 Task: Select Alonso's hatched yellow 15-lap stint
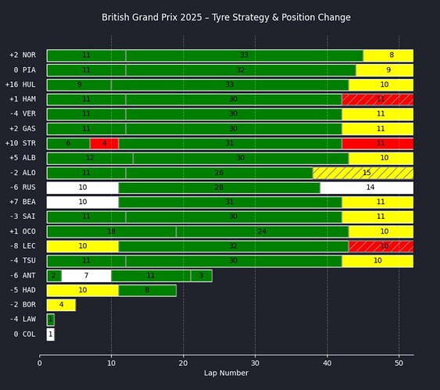pos(363,173)
